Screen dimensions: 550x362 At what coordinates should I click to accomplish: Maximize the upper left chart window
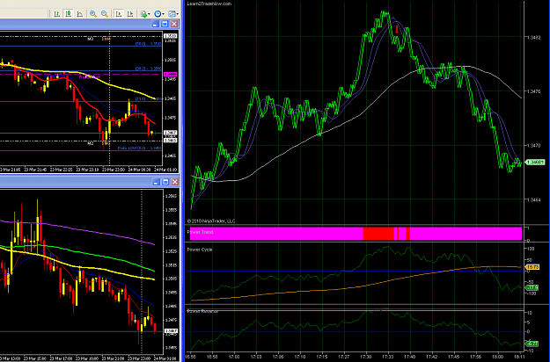(165, 24)
